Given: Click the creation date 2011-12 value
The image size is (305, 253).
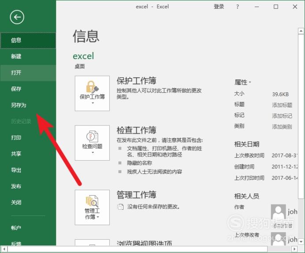Looking at the screenshot, I should tap(285, 166).
